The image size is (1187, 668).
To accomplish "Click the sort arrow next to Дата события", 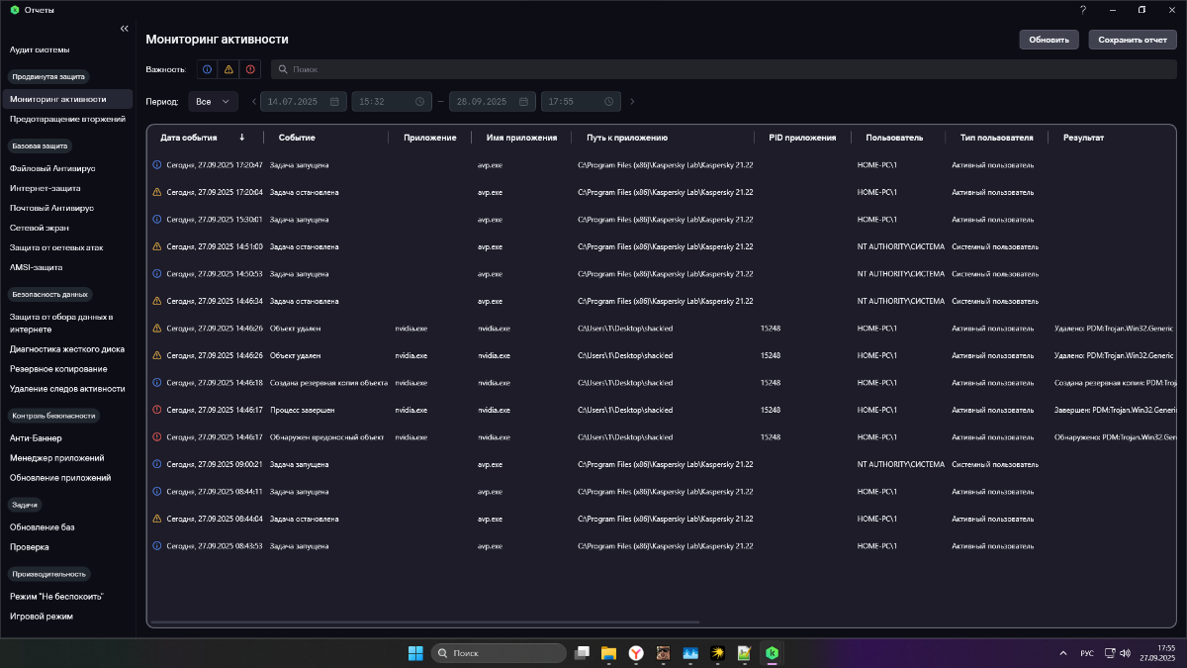I will [x=241, y=138].
